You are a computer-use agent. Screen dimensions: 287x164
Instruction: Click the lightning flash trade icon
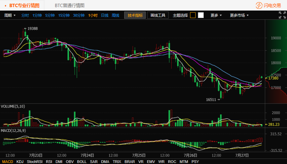(x=259, y=5)
